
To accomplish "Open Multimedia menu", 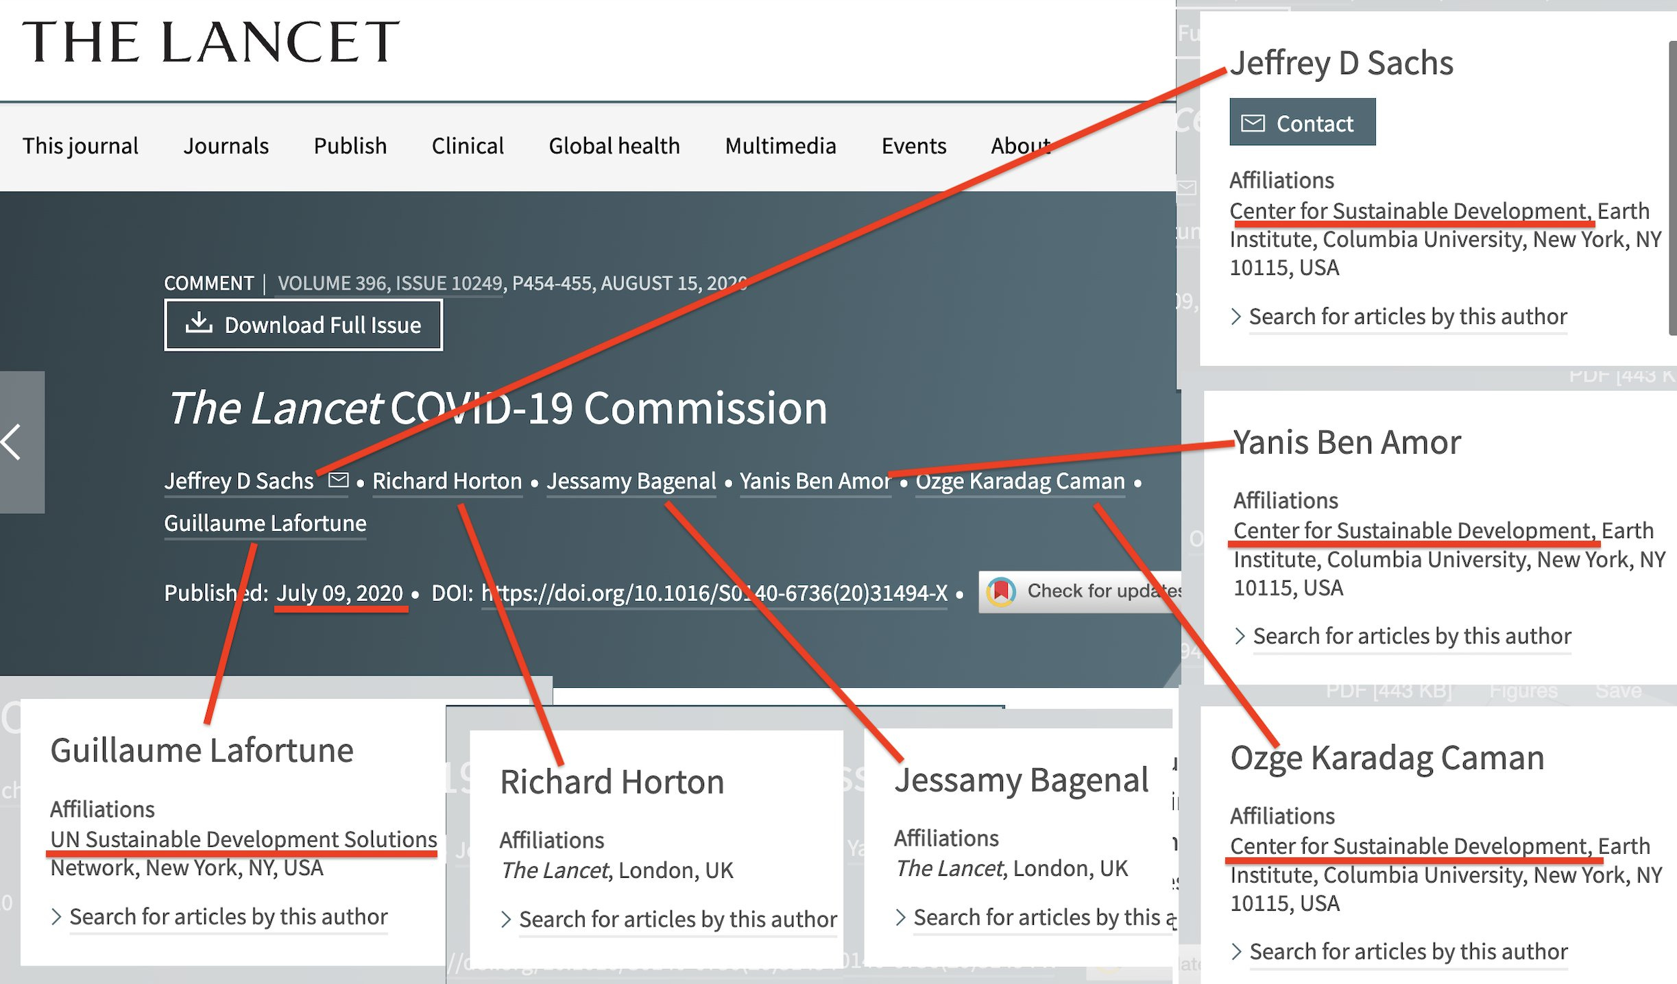I will click(780, 146).
